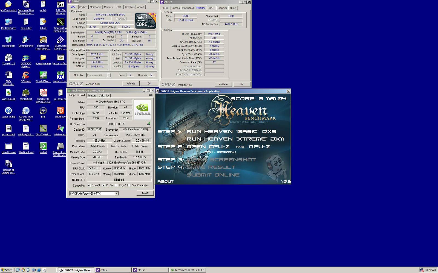Open the Validation tab in GPU-Z
The height and width of the screenshot is (273, 438).
pos(104,95)
